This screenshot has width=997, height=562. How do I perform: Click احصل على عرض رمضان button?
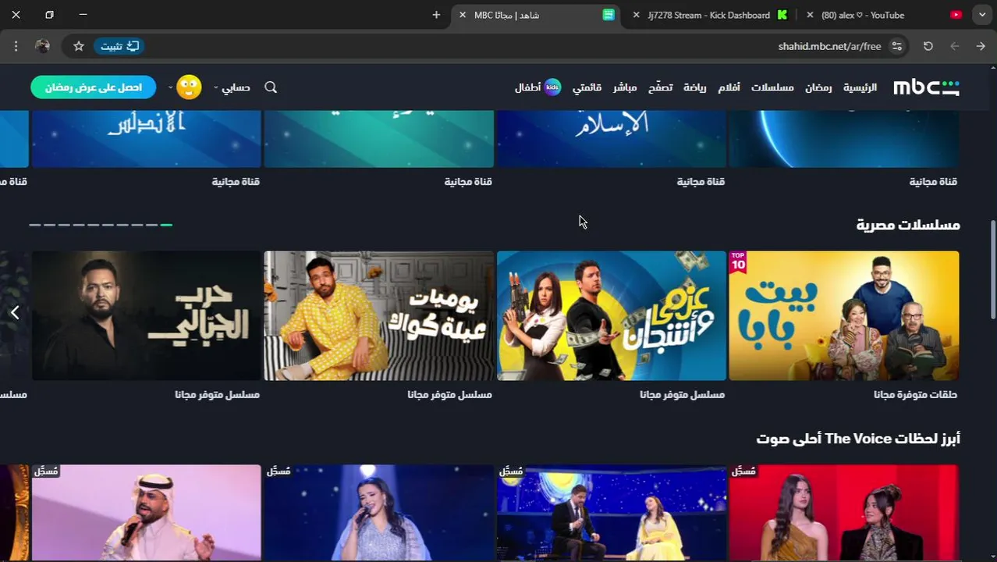(94, 87)
